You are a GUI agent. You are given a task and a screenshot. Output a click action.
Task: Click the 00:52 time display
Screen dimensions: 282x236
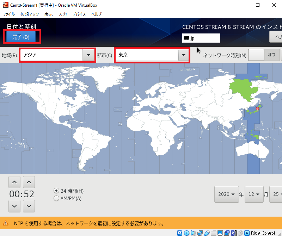[x=22, y=194]
